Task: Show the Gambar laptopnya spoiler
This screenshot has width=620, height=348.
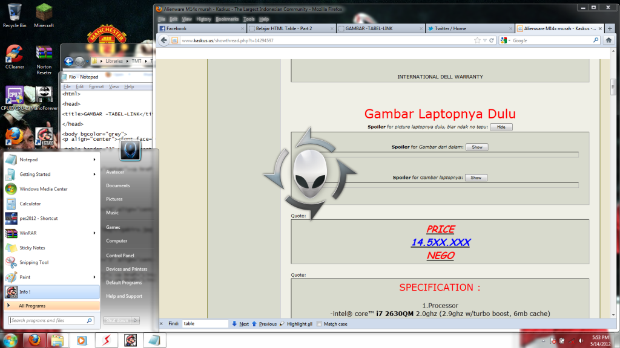Action: tap(476, 178)
